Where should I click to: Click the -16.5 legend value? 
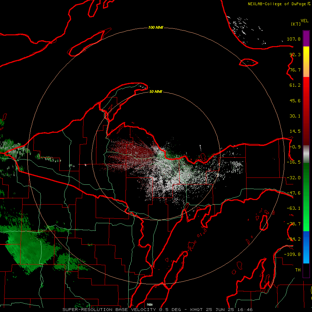[x=294, y=162]
